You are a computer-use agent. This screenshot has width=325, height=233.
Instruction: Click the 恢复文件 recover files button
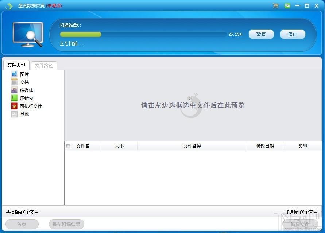pyautogui.click(x=300, y=224)
